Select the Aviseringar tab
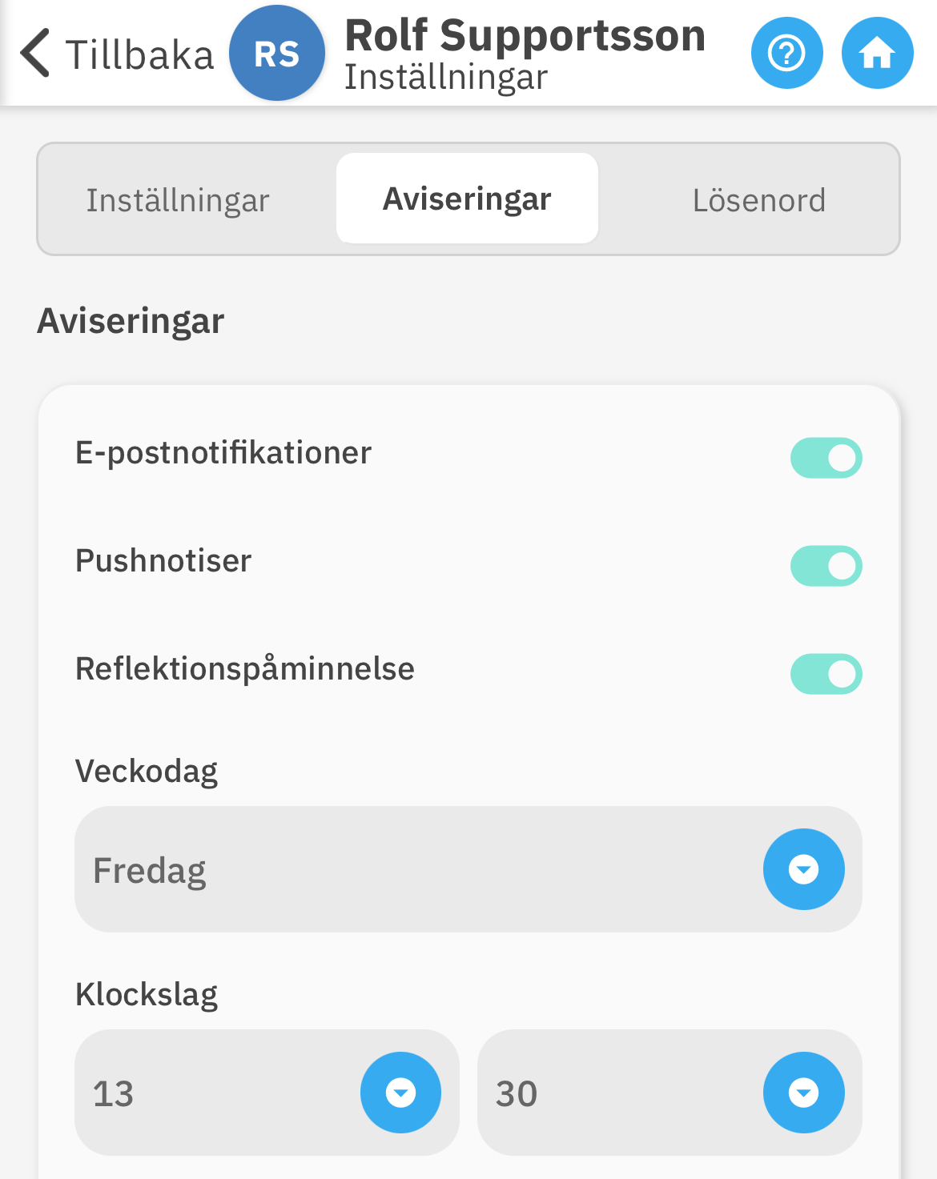The image size is (937, 1179). pos(467,199)
